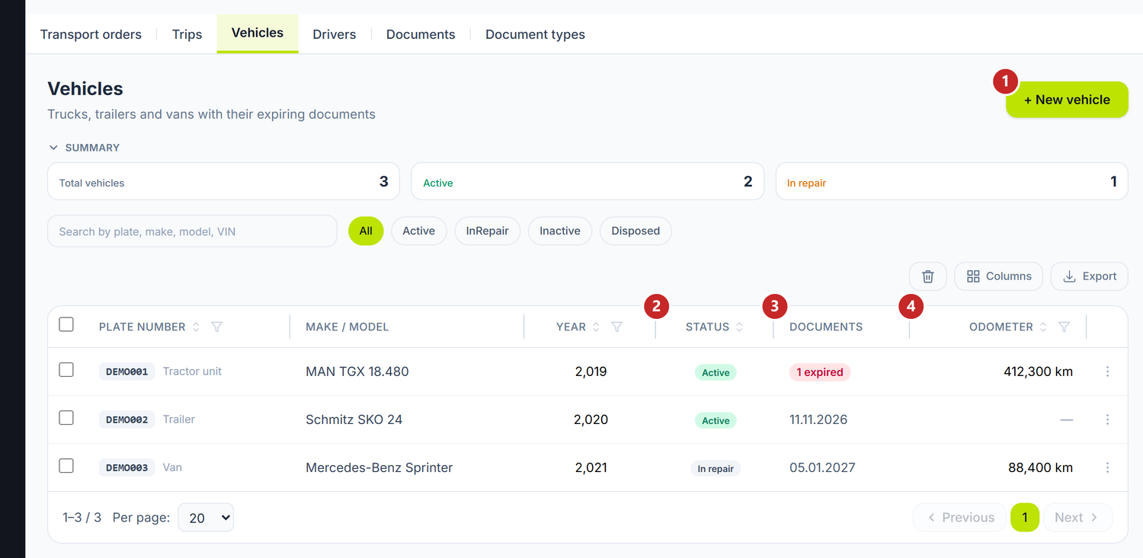The width and height of the screenshot is (1143, 558).
Task: Focus the plate, make, model search field
Action: [x=192, y=231]
